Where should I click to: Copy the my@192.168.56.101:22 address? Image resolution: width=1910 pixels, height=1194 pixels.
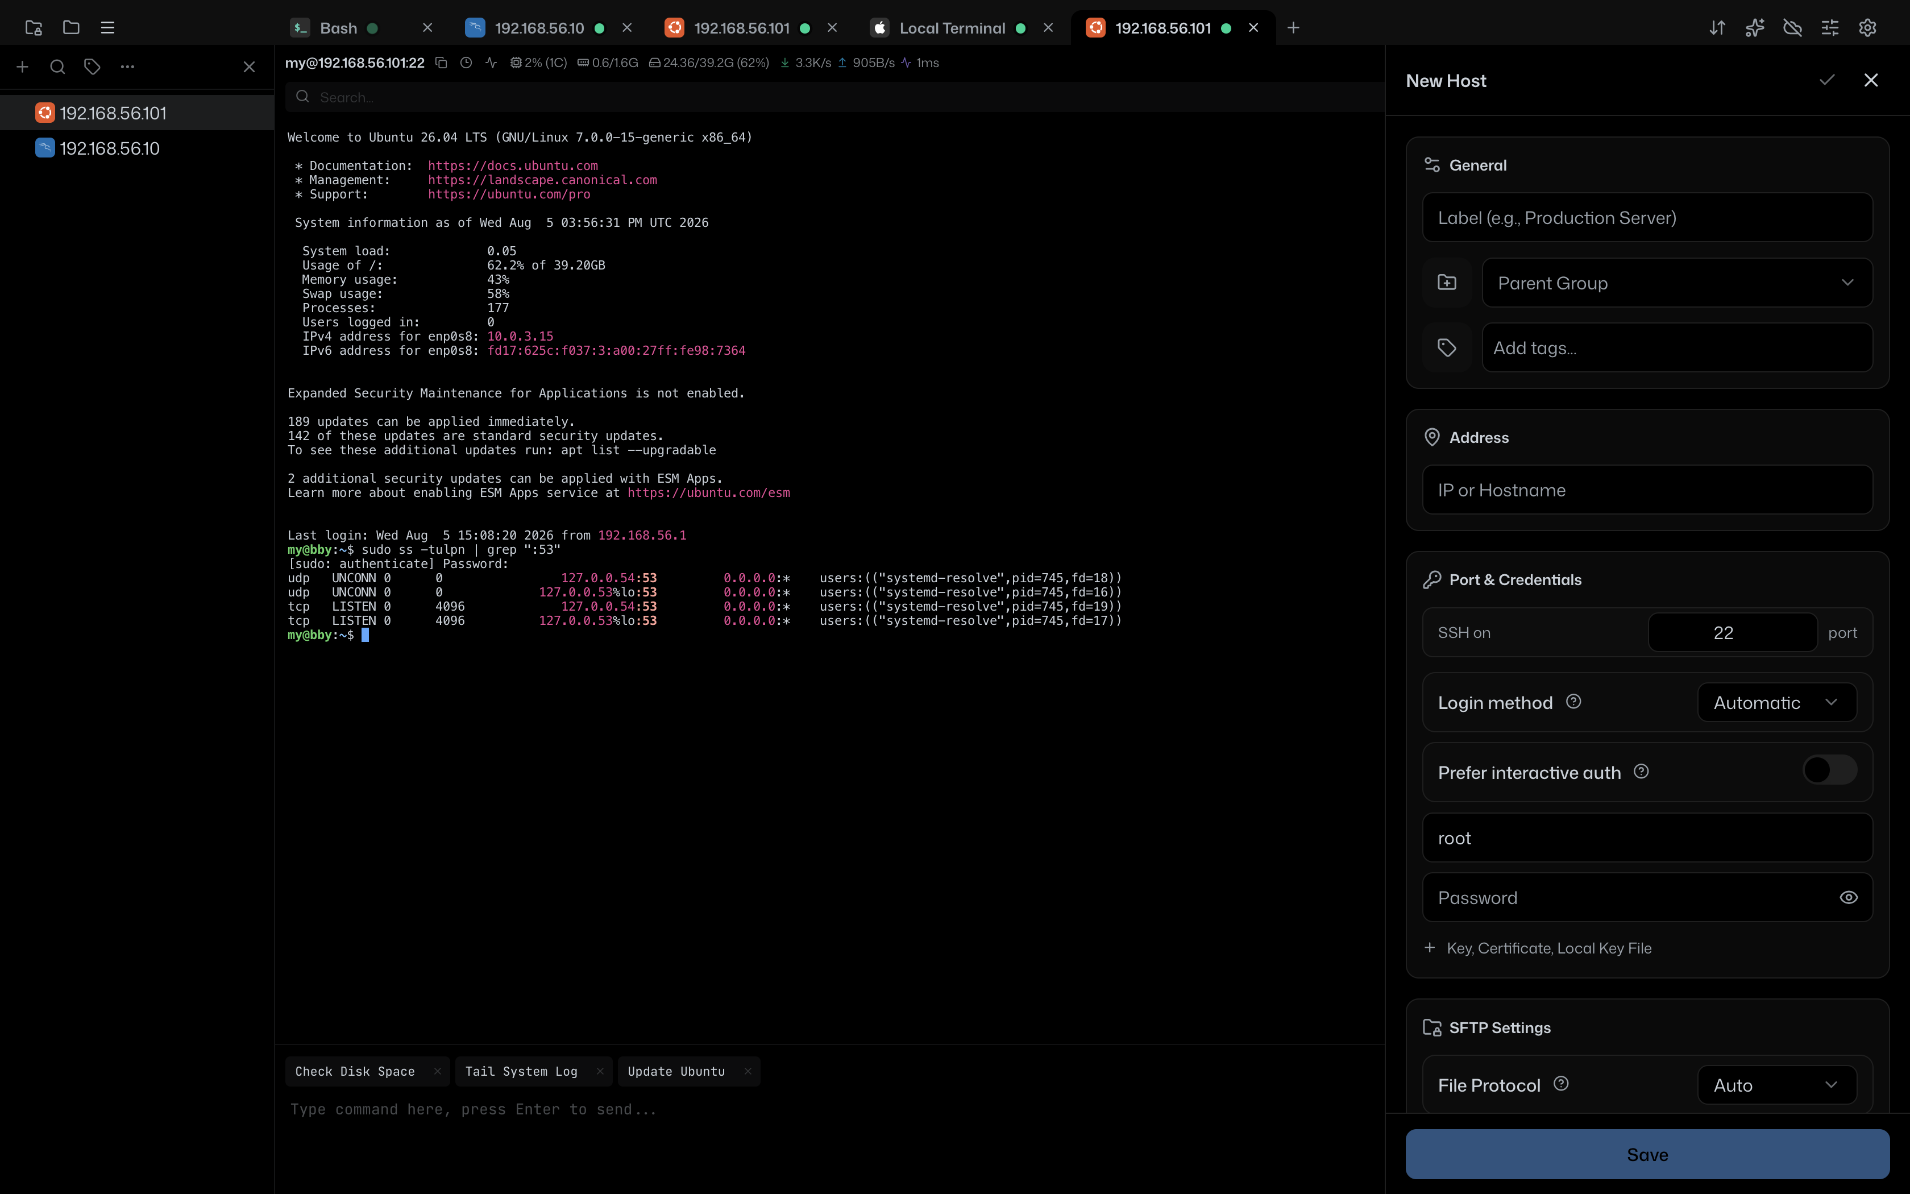441,63
